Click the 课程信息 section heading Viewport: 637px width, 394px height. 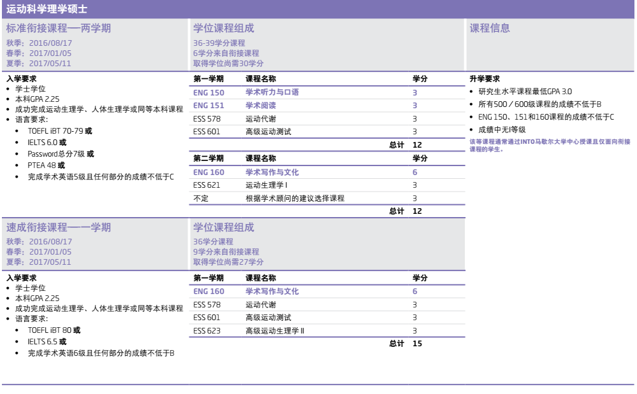tap(489, 28)
